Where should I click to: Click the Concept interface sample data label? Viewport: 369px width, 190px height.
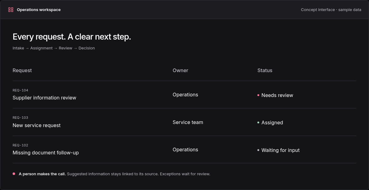tap(331, 10)
